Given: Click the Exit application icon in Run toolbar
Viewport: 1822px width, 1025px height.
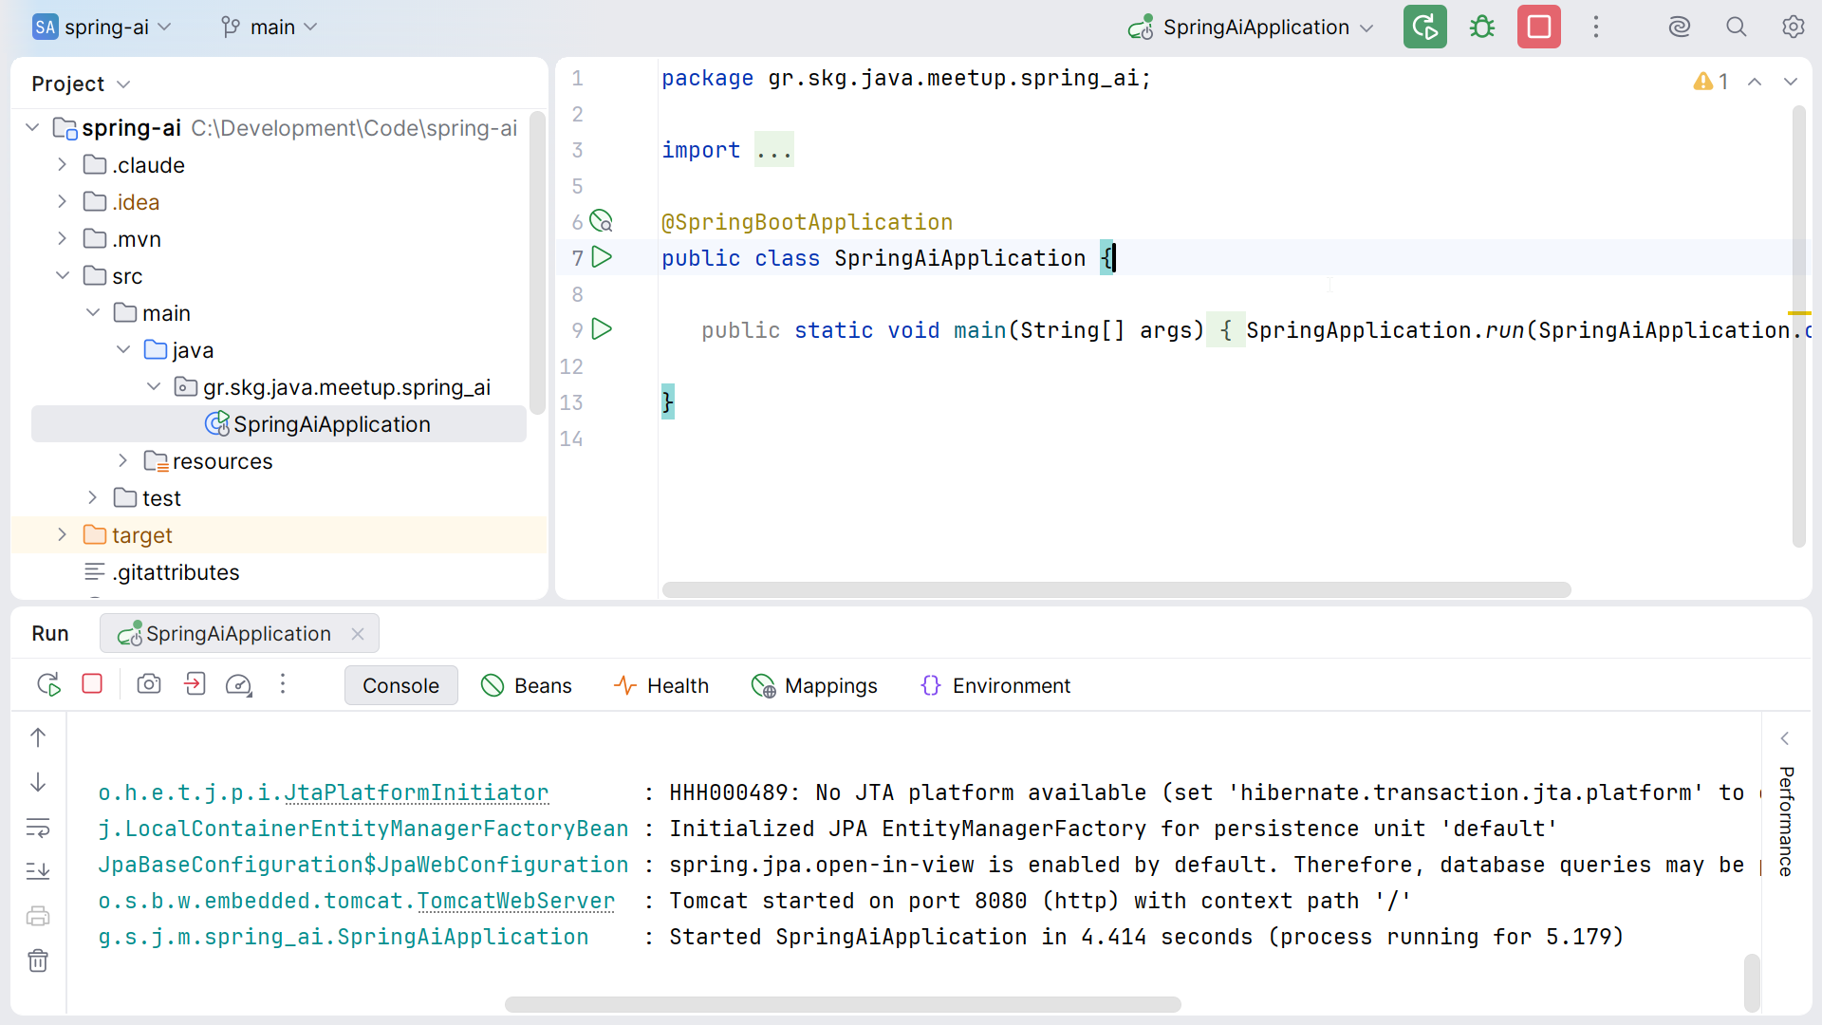Looking at the screenshot, I should click(195, 684).
